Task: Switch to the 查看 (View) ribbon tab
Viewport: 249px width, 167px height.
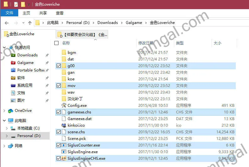Action: (59, 13)
